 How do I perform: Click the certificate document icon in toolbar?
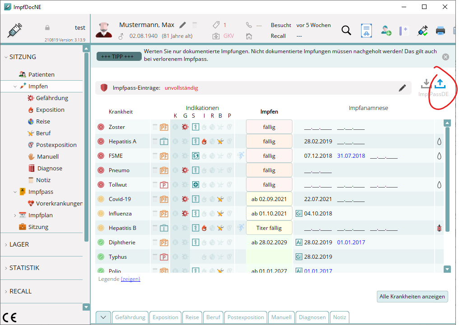tap(366, 30)
